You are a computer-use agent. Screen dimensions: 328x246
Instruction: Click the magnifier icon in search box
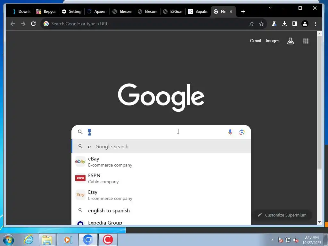80,132
